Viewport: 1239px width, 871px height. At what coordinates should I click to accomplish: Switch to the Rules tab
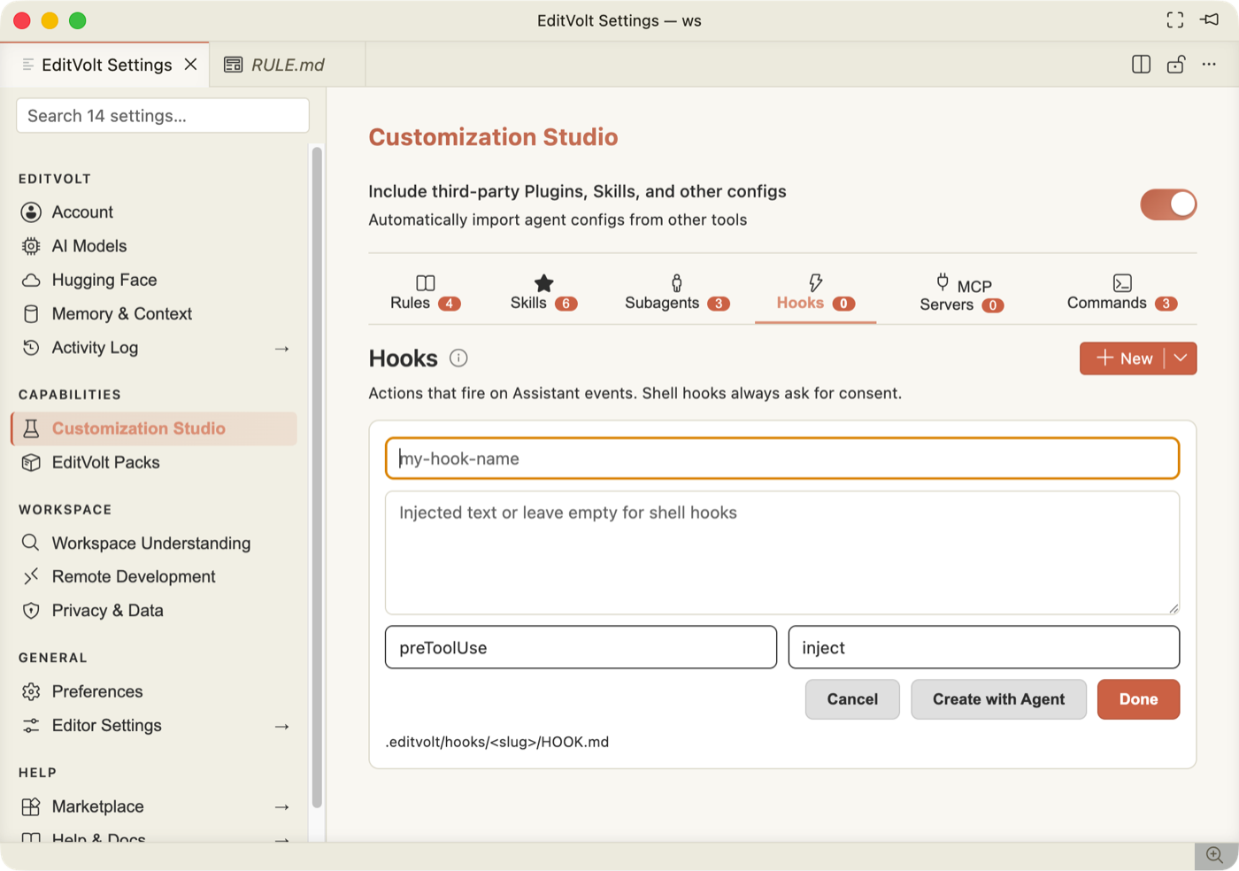426,293
